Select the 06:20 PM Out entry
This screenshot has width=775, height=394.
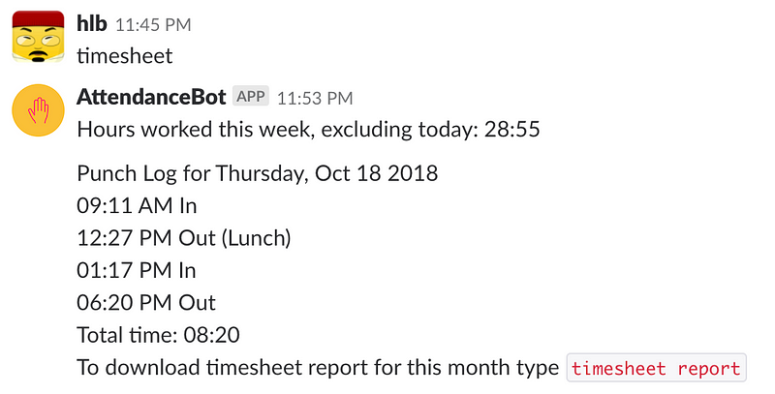pos(146,303)
